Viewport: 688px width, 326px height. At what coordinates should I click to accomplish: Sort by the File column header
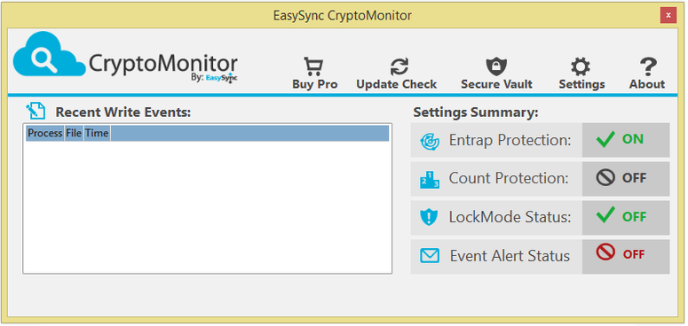(74, 134)
